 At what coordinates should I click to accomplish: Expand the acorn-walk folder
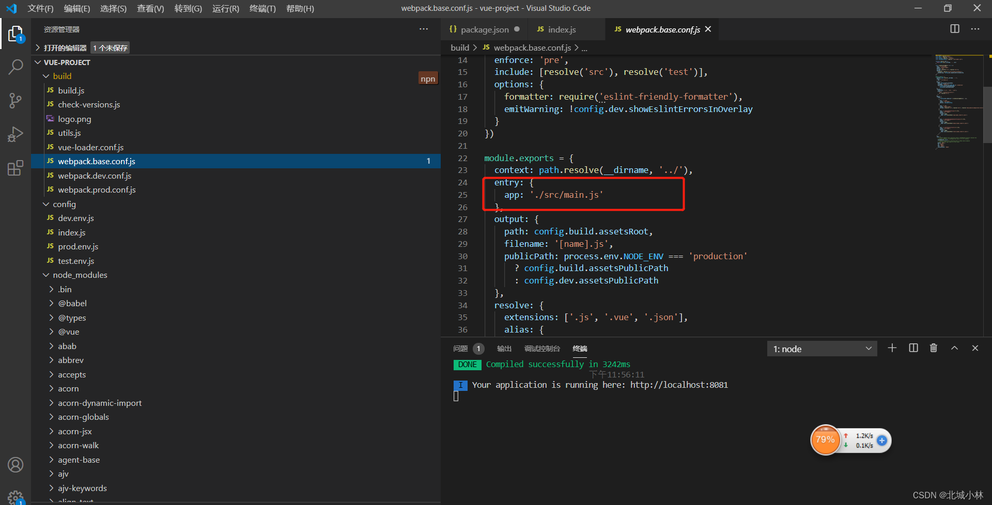coord(51,445)
